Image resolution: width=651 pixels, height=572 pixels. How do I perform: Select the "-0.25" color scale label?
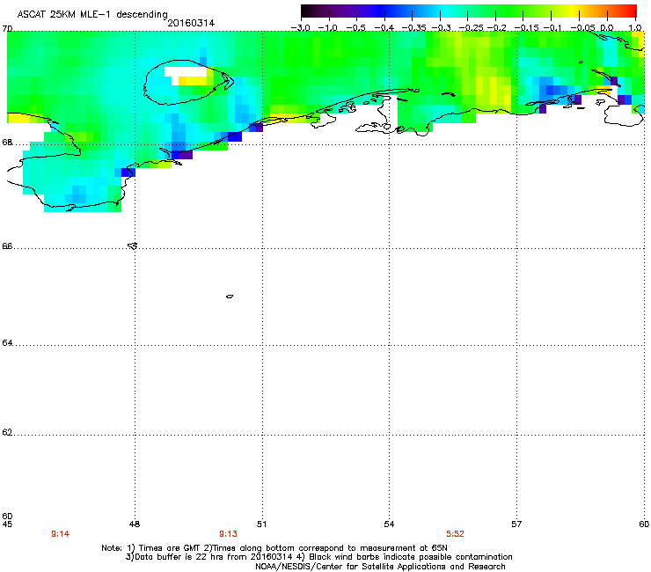click(471, 28)
